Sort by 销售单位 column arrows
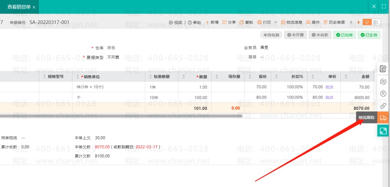This screenshot has height=187, width=390. click(78, 77)
